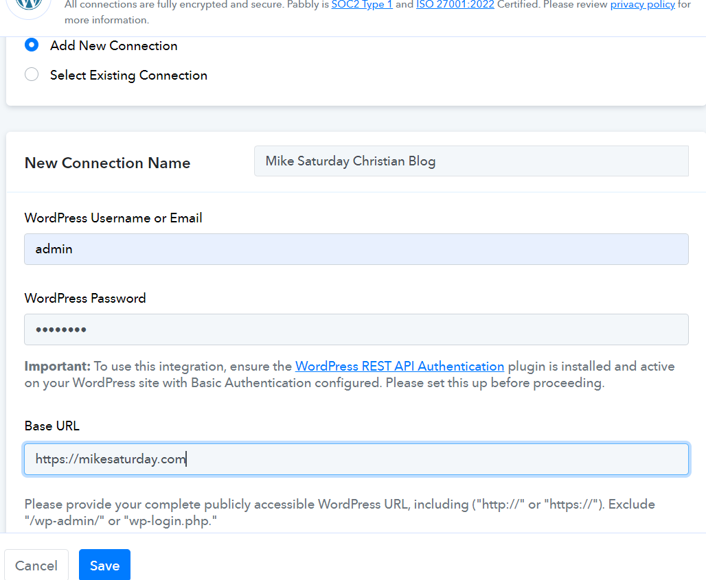Screen dimensions: 706x580
Task: Open WordPress REST API Authentication link
Action: point(400,367)
